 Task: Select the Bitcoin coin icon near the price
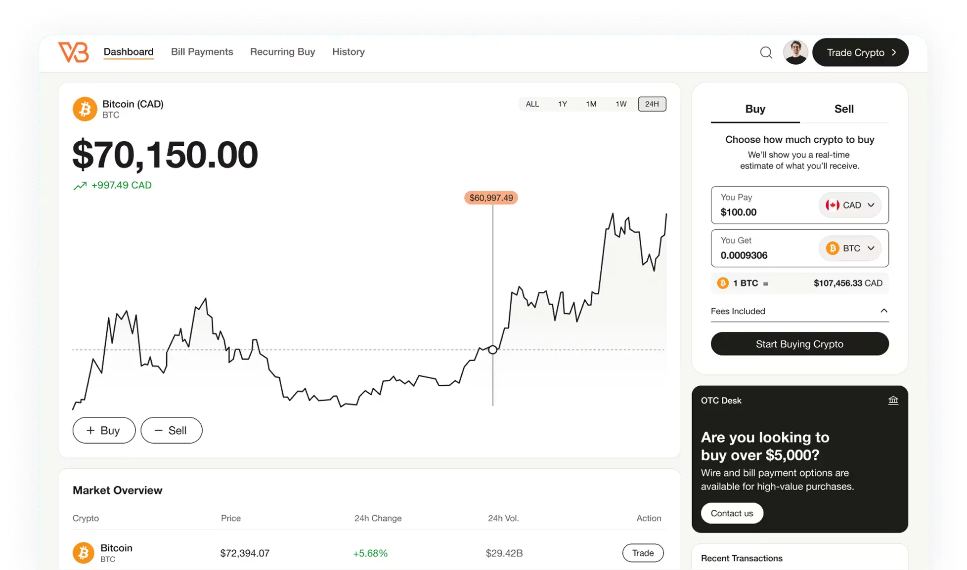tap(85, 109)
